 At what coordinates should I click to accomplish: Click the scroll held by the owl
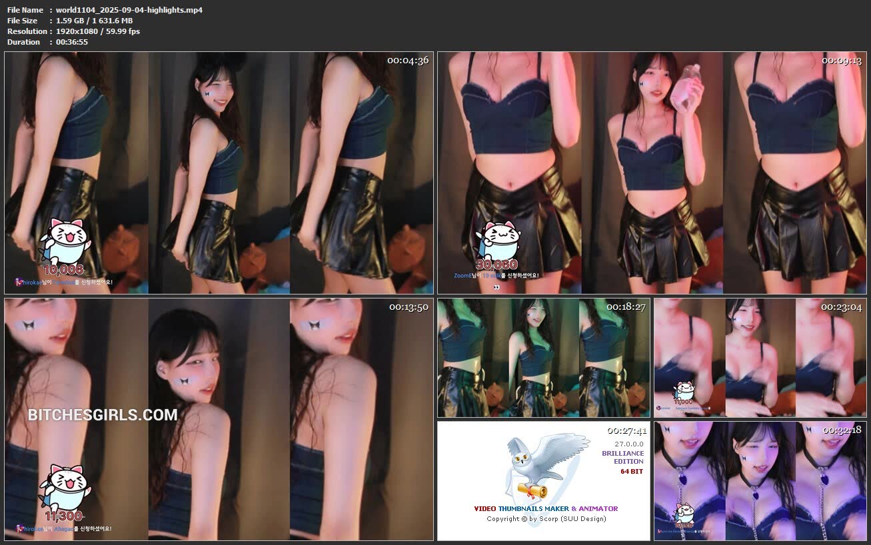click(532, 492)
